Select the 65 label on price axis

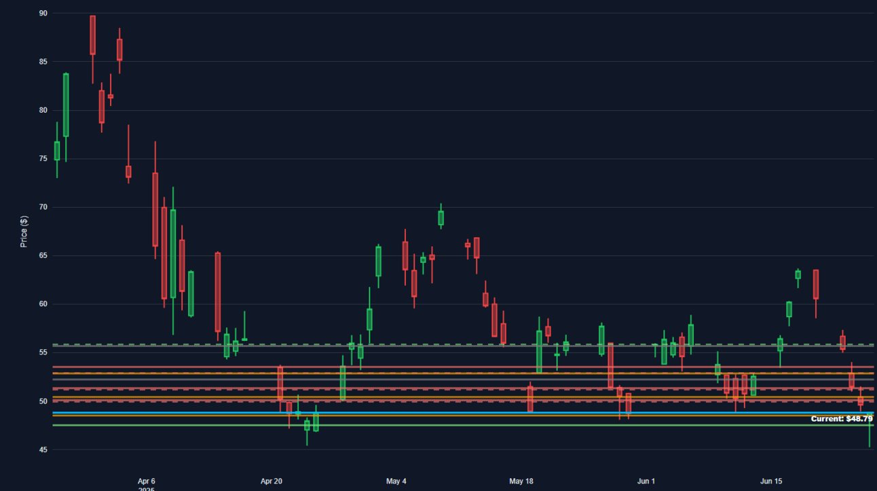tap(43, 256)
